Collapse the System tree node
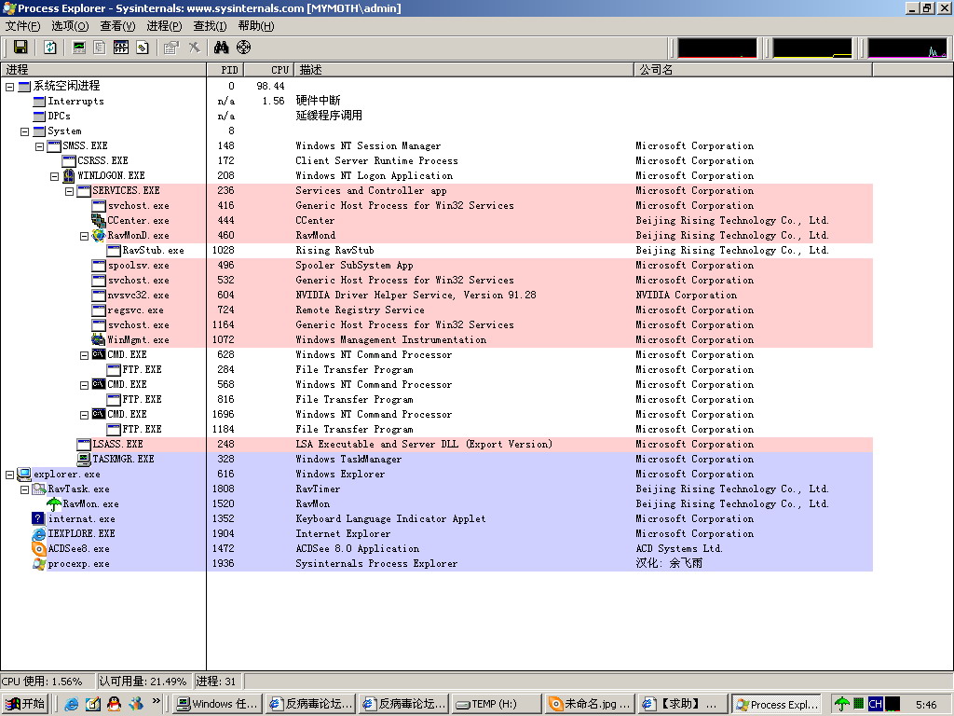Screen dimensions: 954x716 tap(24, 131)
